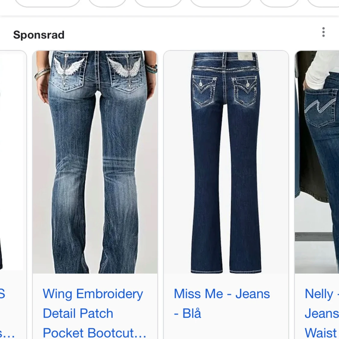The height and width of the screenshot is (339, 339).
Task: Click the Sponsrad heading label
Action: coord(39,35)
